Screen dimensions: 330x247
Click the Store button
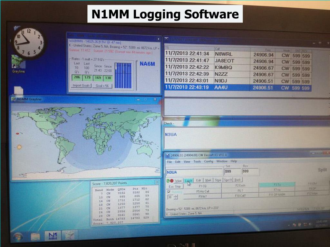point(218,180)
